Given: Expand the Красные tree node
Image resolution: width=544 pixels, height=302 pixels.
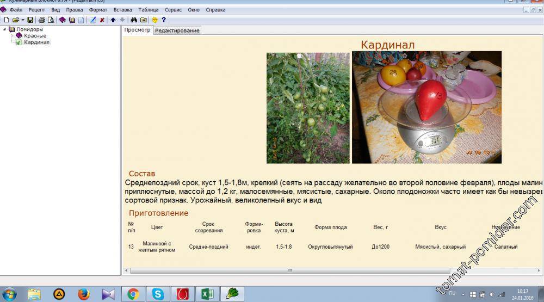Looking at the screenshot, I should (12, 36).
